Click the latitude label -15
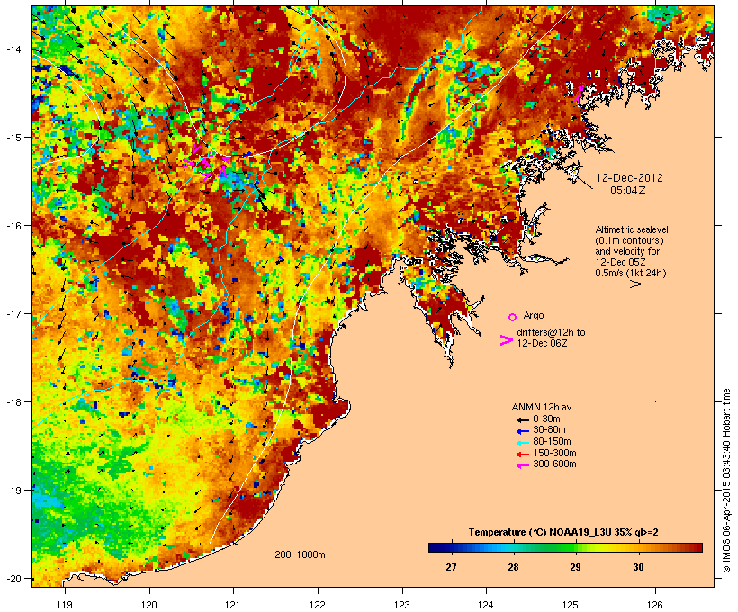The image size is (738, 612). point(13,138)
